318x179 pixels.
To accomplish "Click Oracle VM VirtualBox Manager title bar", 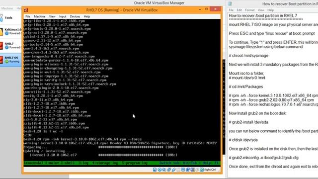I will [x=159, y=3].
